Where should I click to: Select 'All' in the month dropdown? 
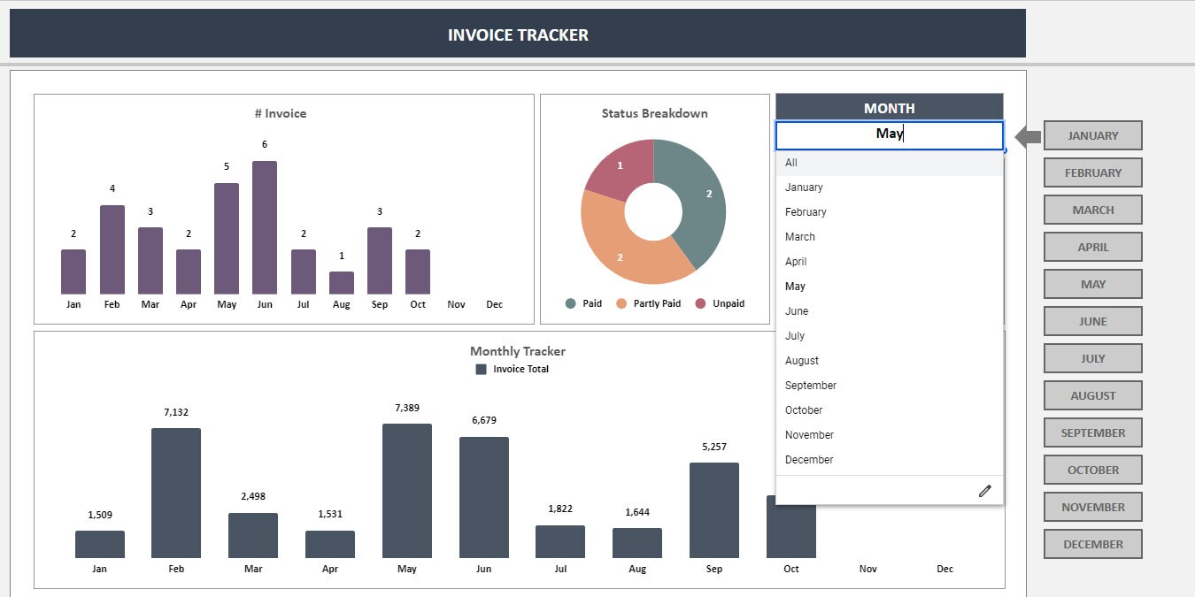pos(890,163)
